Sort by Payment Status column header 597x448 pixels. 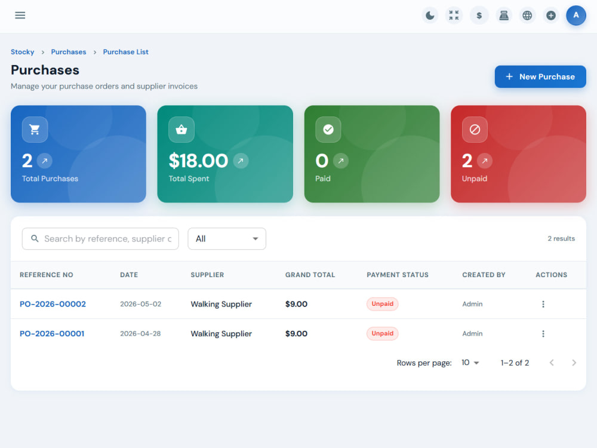click(x=398, y=275)
